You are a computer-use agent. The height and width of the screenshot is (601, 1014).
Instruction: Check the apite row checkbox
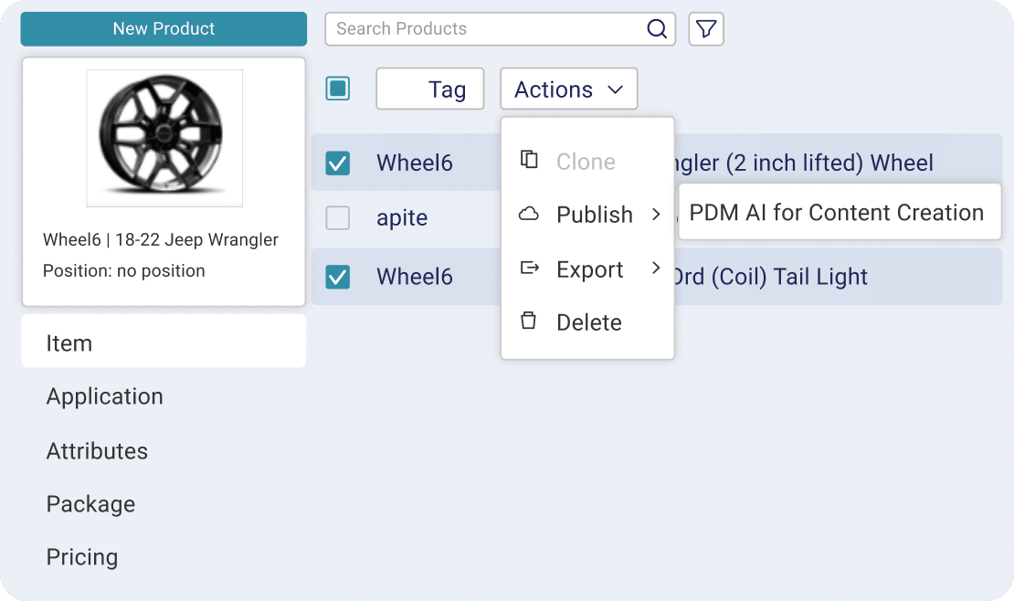coord(338,218)
